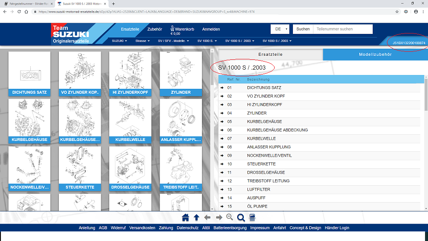Click the Teilenummer suchen input field

tap(343, 29)
